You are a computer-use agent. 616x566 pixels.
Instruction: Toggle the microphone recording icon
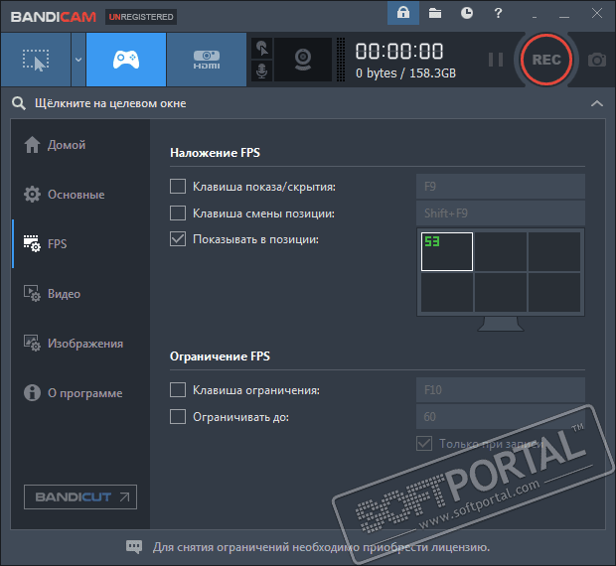pyautogui.click(x=261, y=71)
